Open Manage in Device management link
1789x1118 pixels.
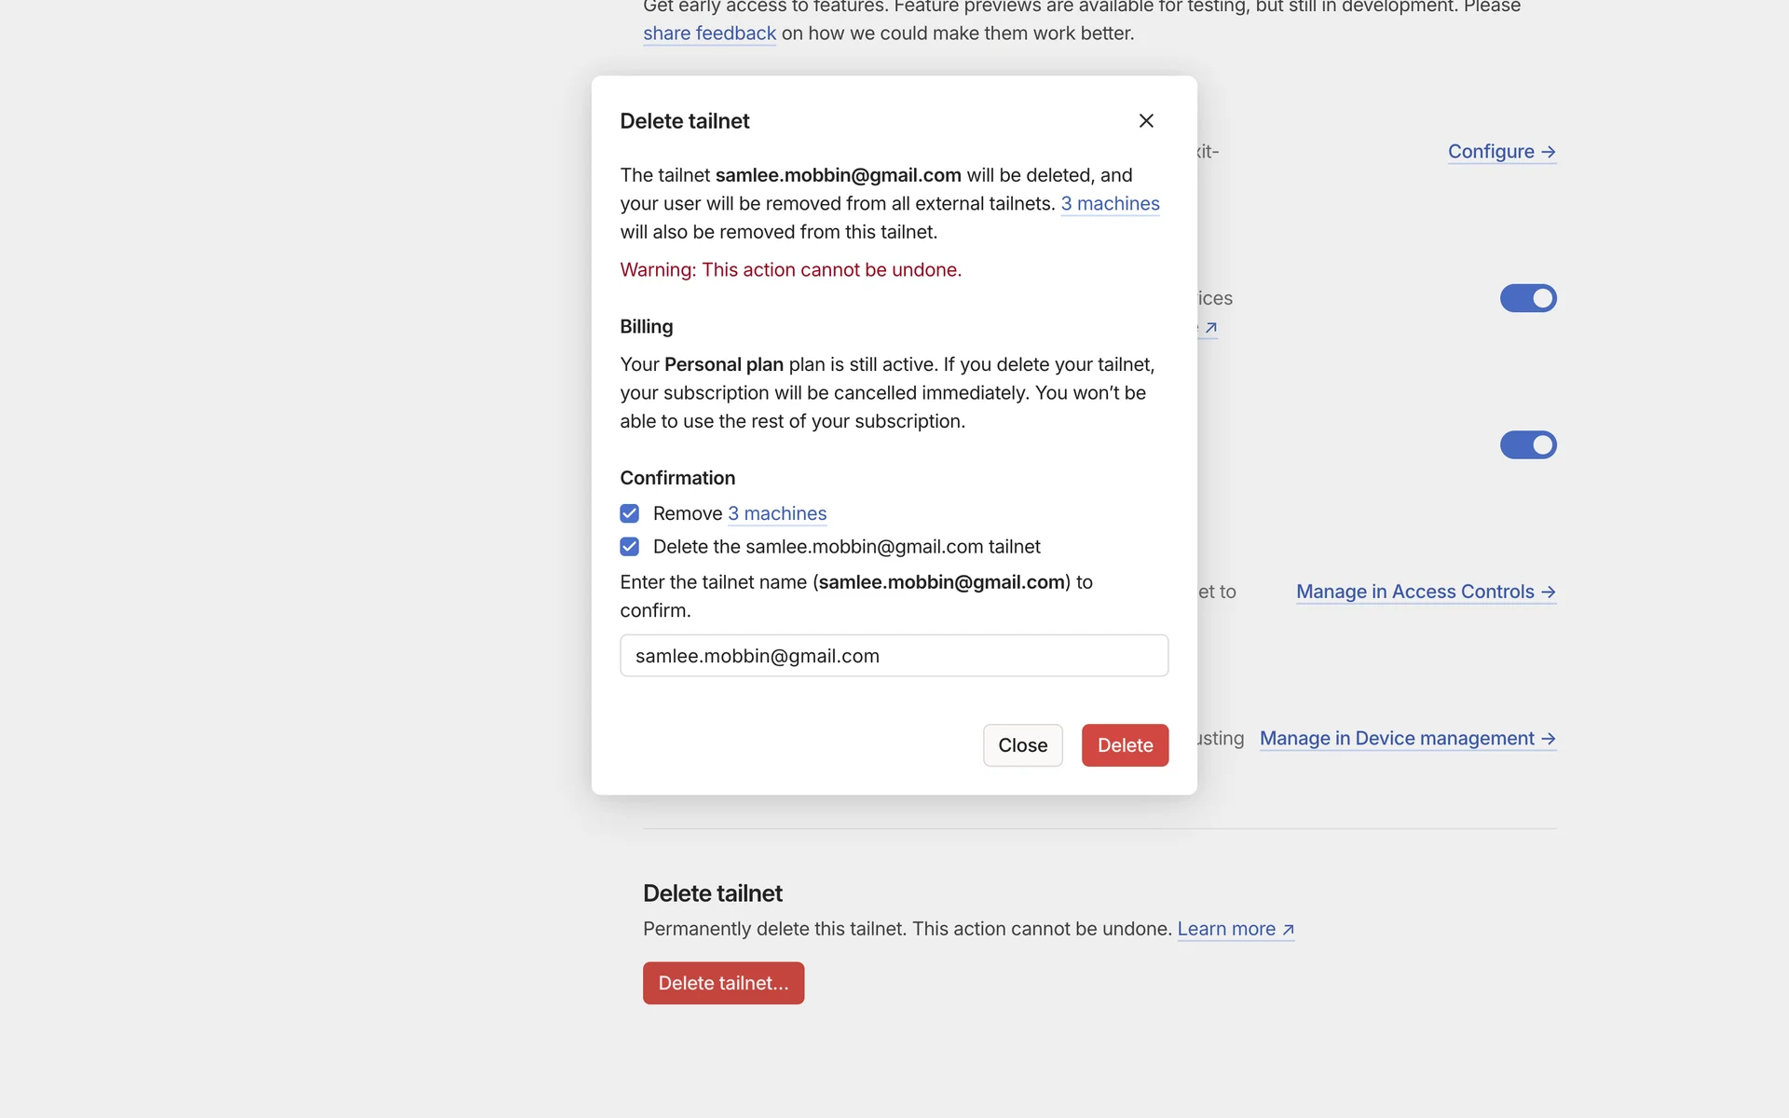(1396, 739)
